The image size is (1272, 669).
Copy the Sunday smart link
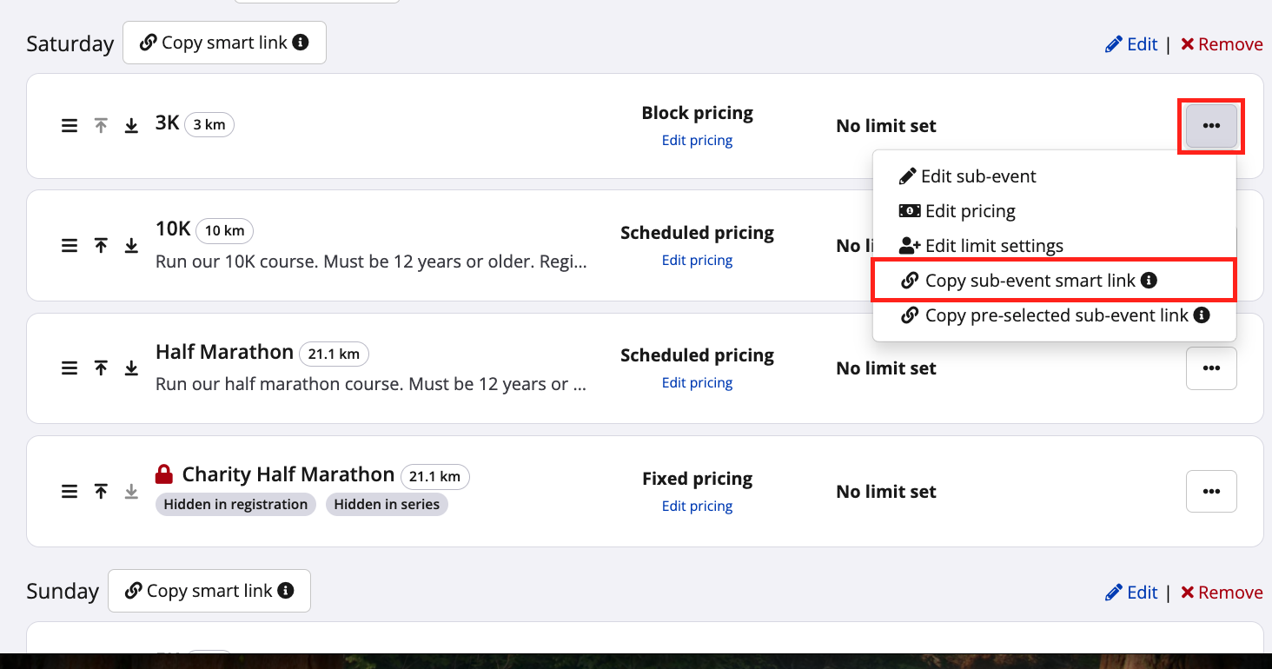(199, 591)
